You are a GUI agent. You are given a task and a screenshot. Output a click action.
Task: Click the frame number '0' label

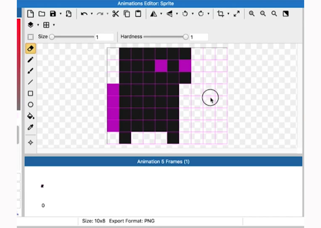coord(43,205)
